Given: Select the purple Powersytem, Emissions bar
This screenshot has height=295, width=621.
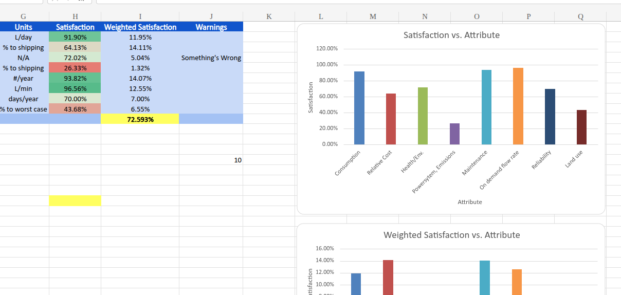Looking at the screenshot, I should pos(454,134).
